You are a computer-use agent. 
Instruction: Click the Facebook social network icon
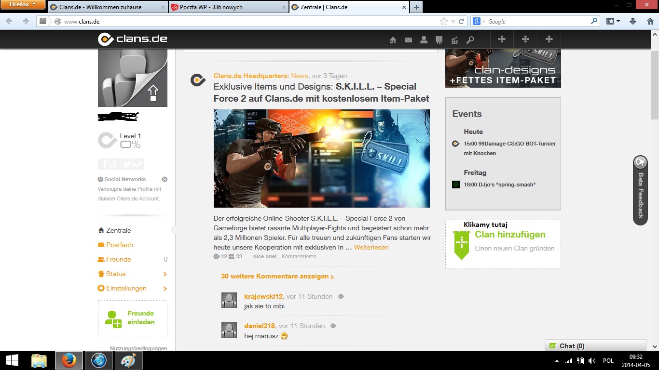(103, 164)
